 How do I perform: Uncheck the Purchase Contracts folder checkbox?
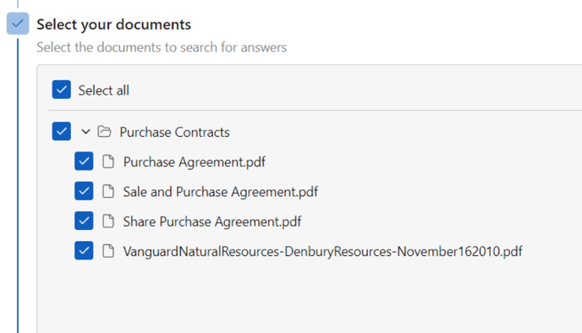(62, 131)
